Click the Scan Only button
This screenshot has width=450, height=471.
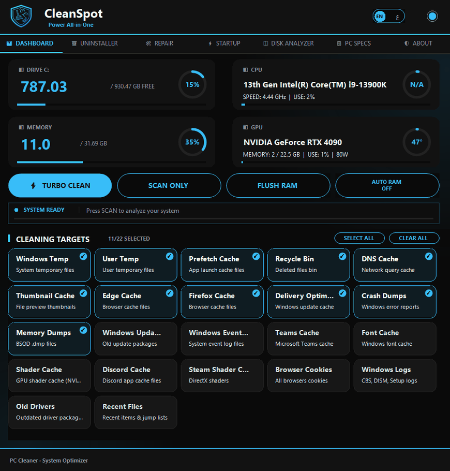169,185
